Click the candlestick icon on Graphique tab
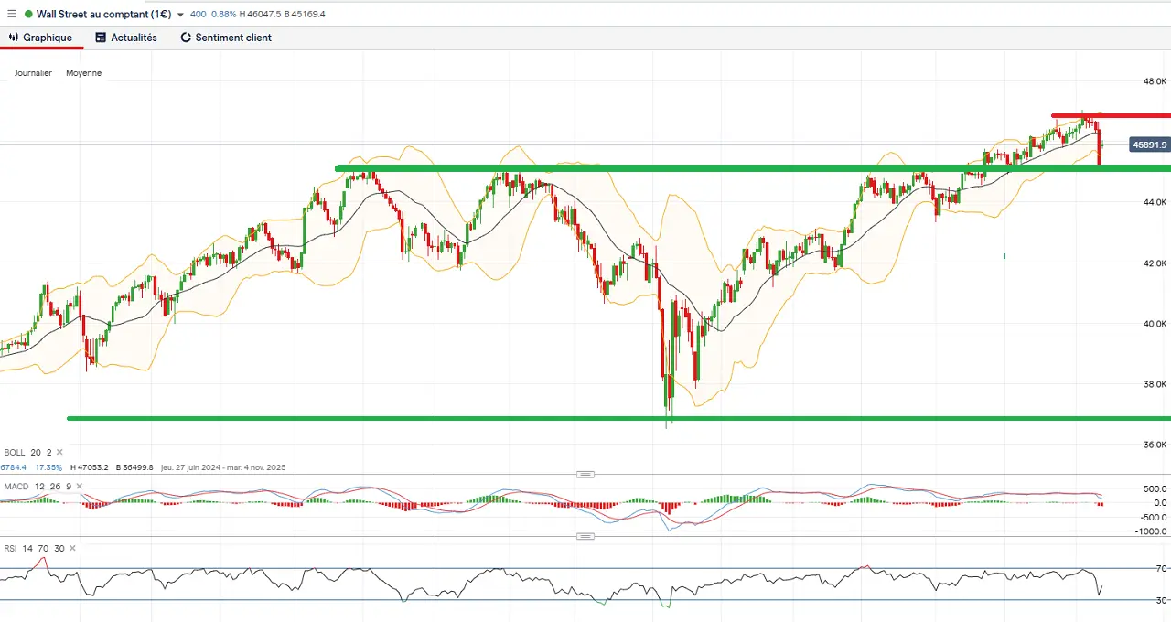Image resolution: width=1171 pixels, height=622 pixels. tap(13, 38)
